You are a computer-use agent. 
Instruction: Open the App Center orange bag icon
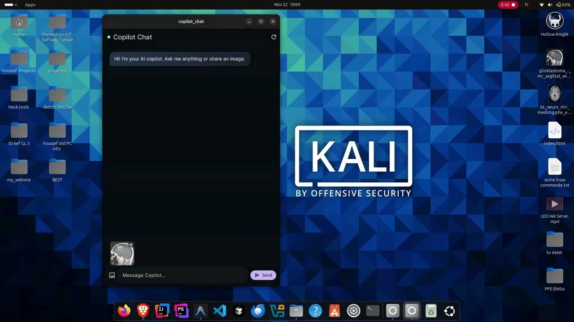point(335,311)
